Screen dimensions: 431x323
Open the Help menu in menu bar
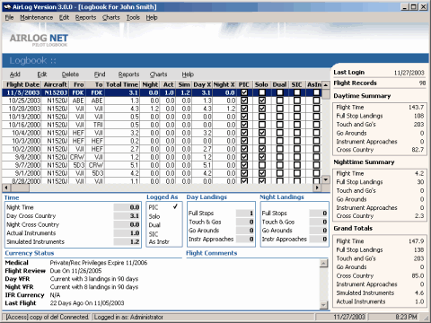click(x=152, y=18)
